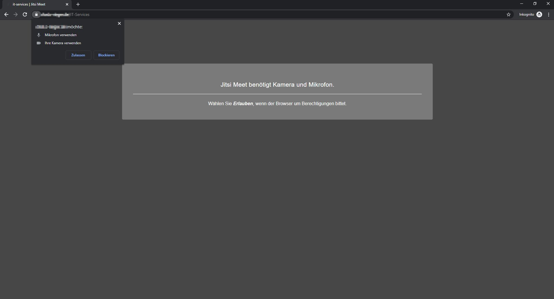This screenshot has width=554, height=299.
Task: Restore down the browser window
Action: [535, 4]
